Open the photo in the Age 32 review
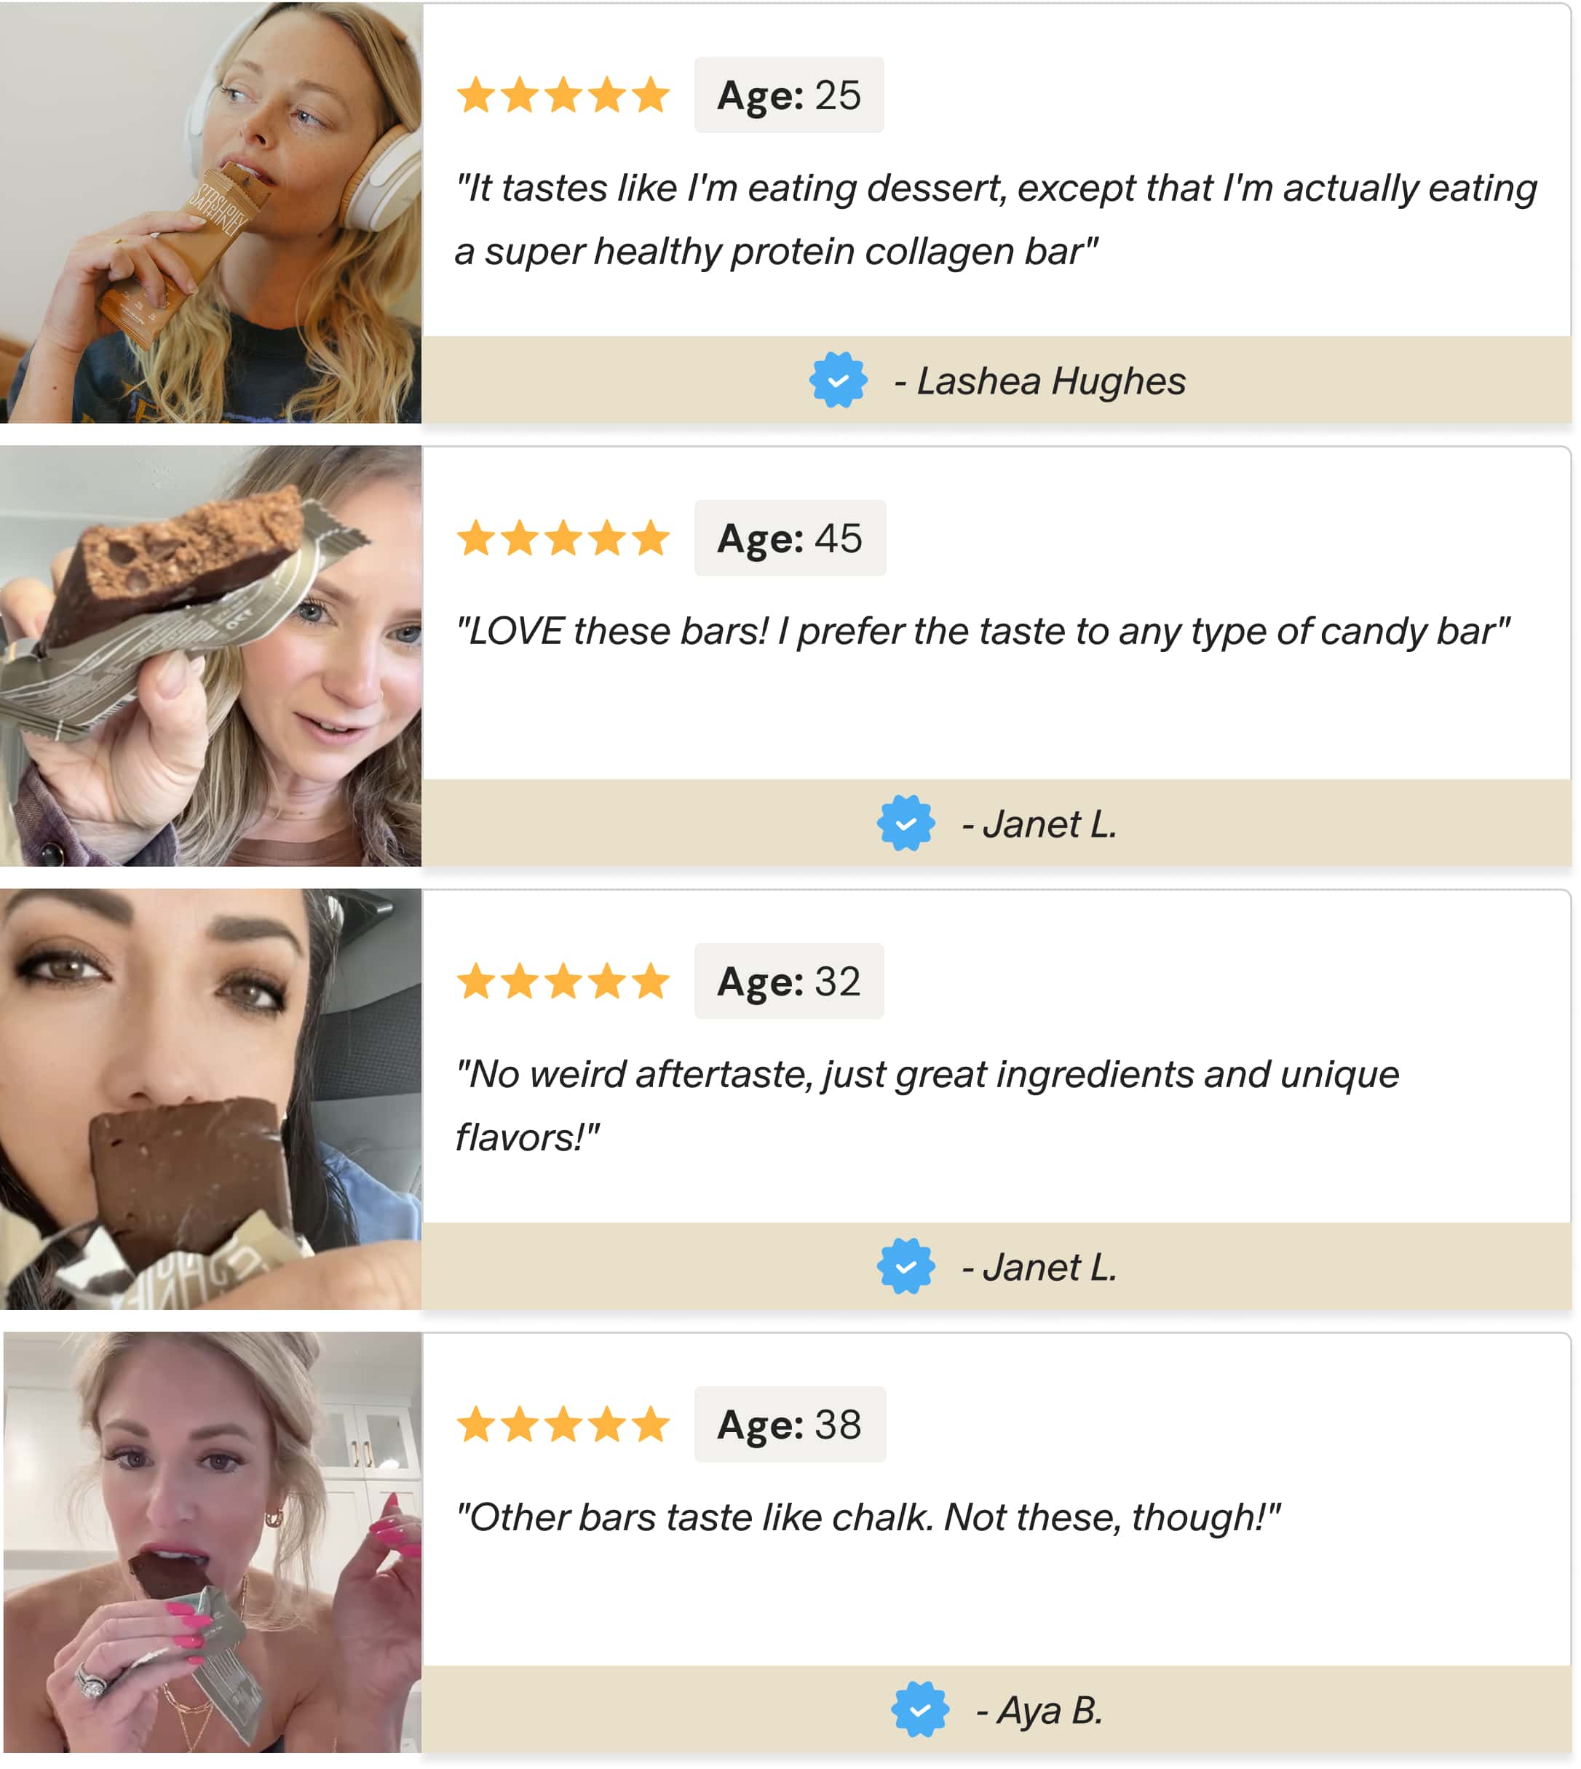1581x1769 pixels. point(211,1099)
